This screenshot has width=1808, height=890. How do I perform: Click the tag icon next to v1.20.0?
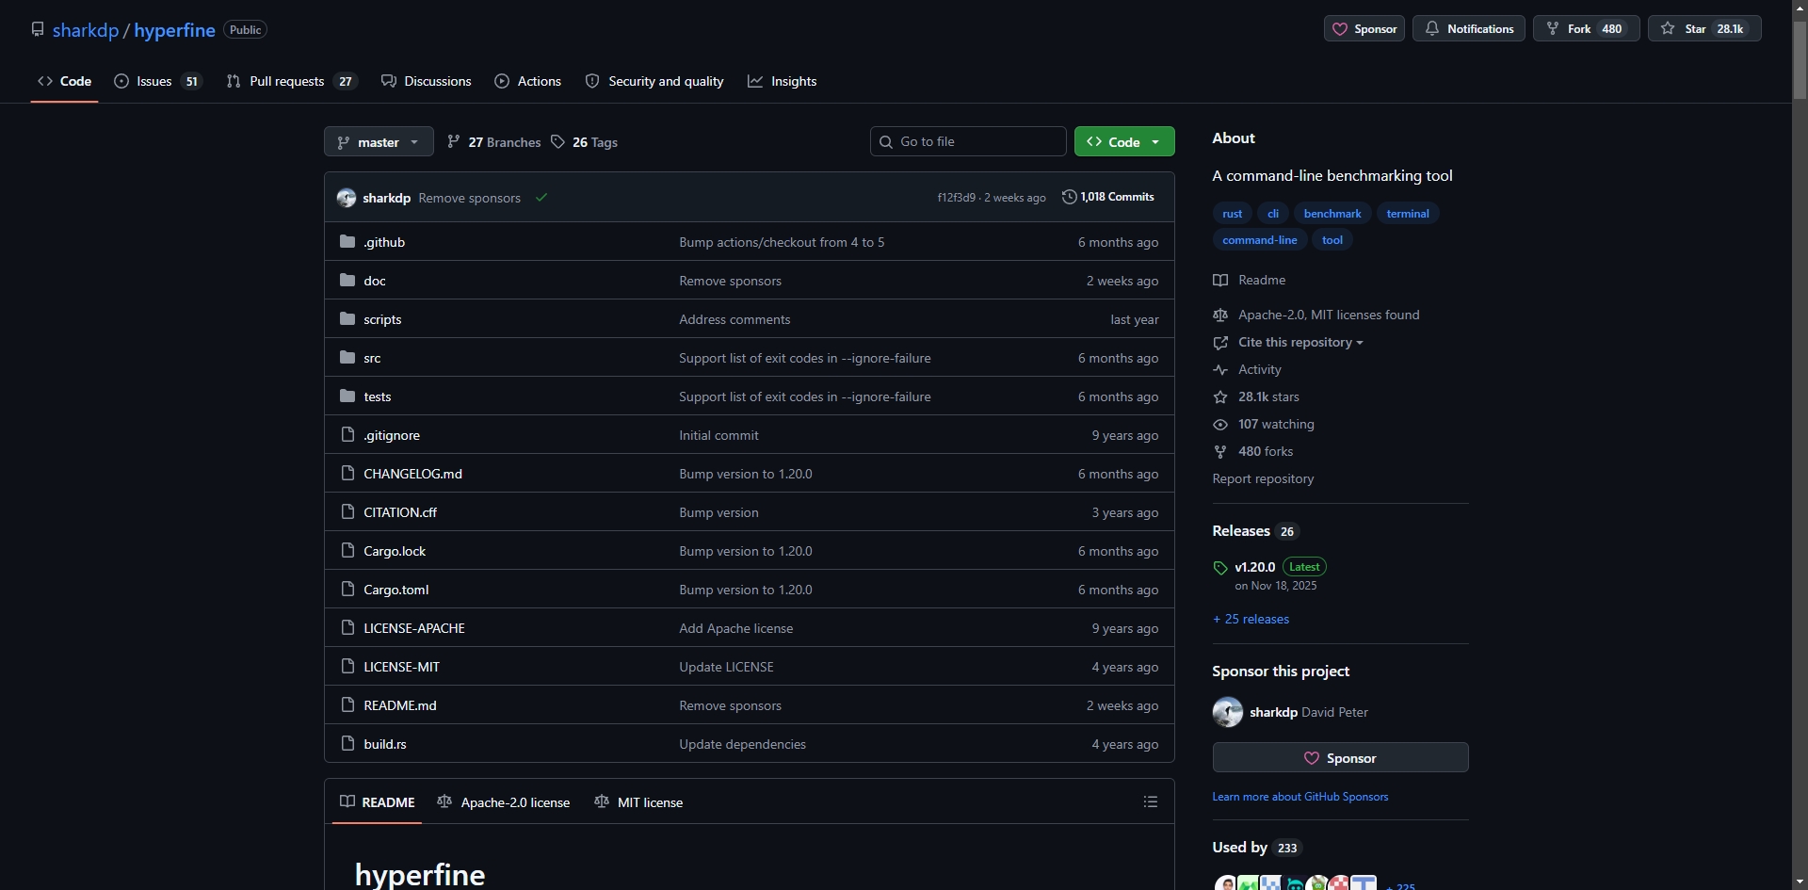pyautogui.click(x=1220, y=568)
